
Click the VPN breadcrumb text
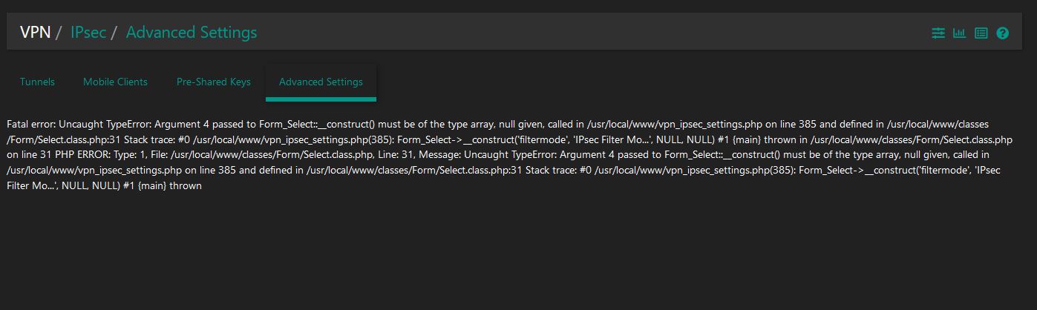pyautogui.click(x=35, y=33)
